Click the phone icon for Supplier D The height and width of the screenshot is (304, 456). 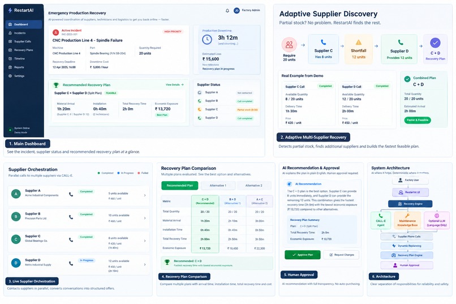(71, 263)
